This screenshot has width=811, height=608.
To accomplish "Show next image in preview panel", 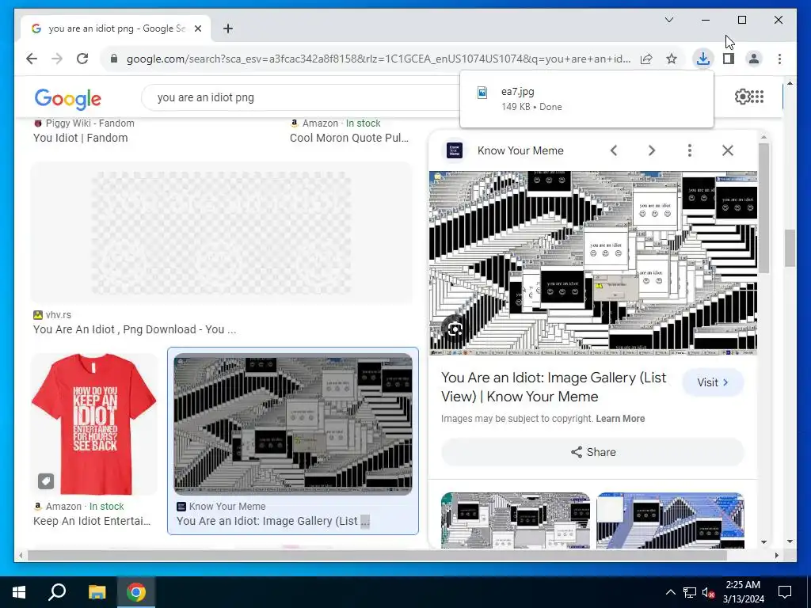I will pyautogui.click(x=652, y=150).
